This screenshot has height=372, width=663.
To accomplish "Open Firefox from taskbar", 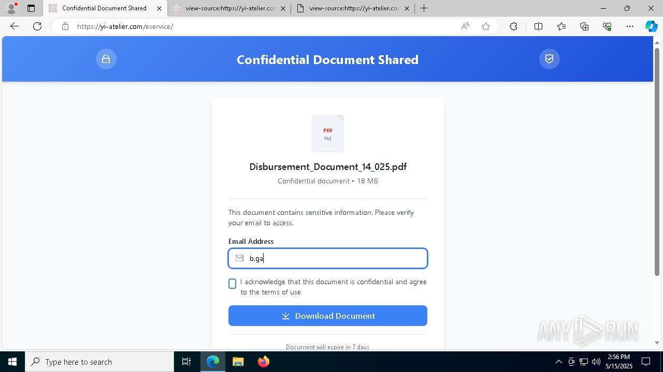I will tap(263, 362).
